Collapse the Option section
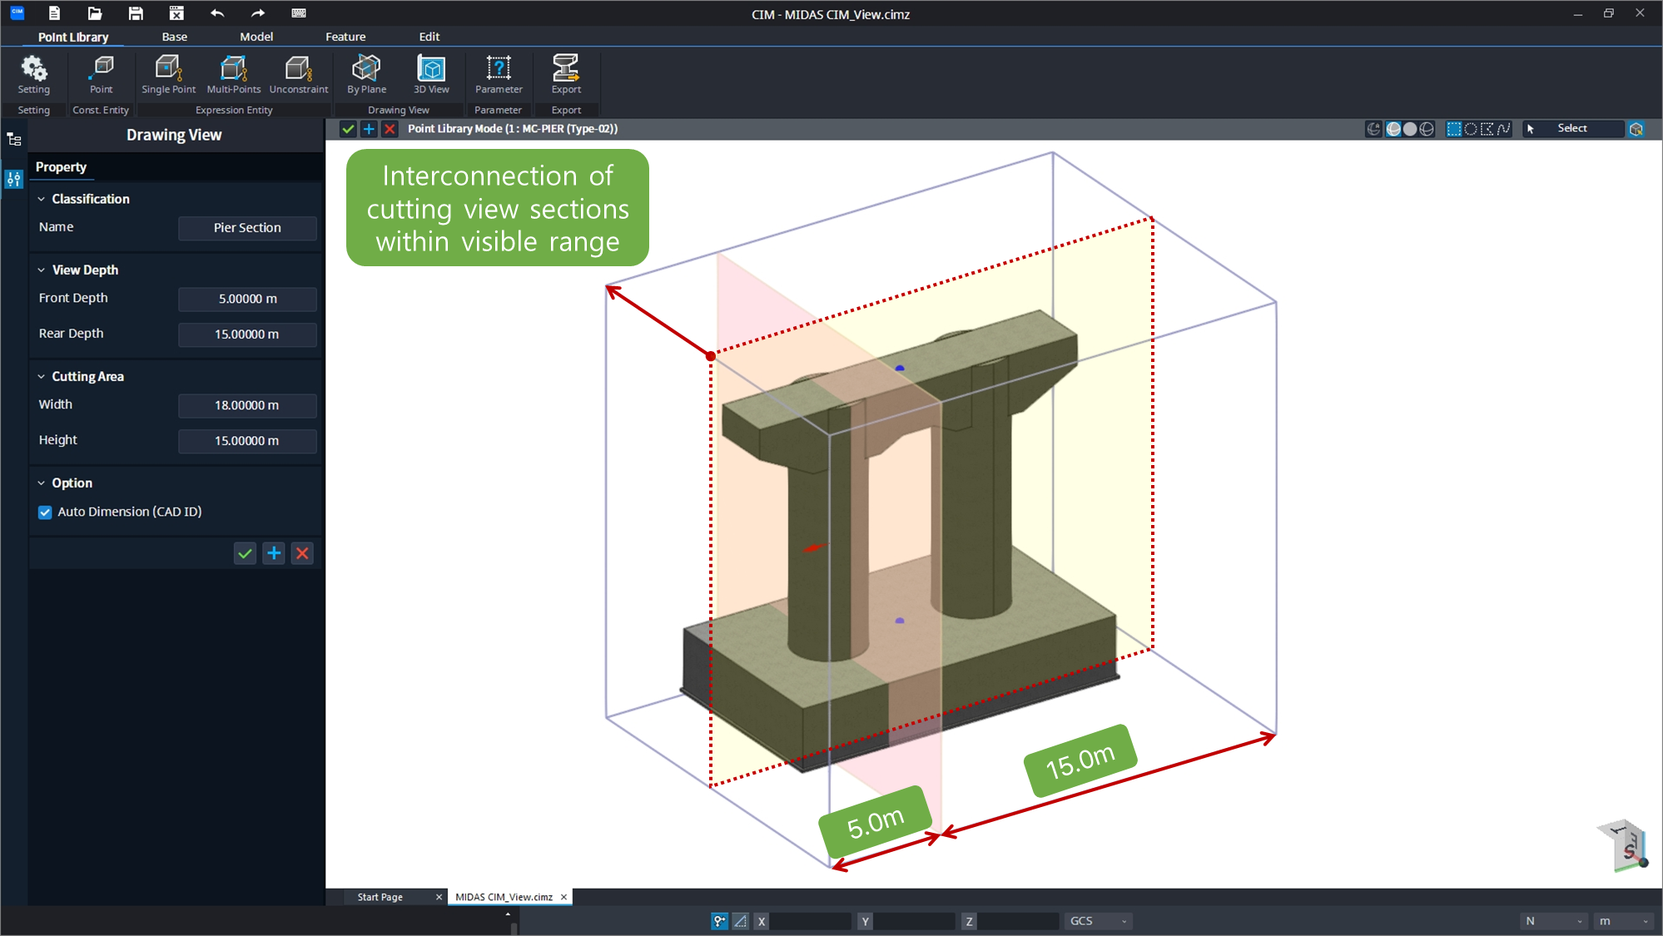This screenshot has height=936, width=1663. (41, 483)
